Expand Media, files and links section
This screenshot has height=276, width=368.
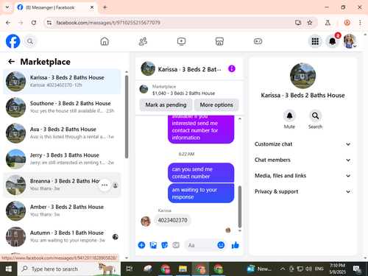(x=302, y=176)
